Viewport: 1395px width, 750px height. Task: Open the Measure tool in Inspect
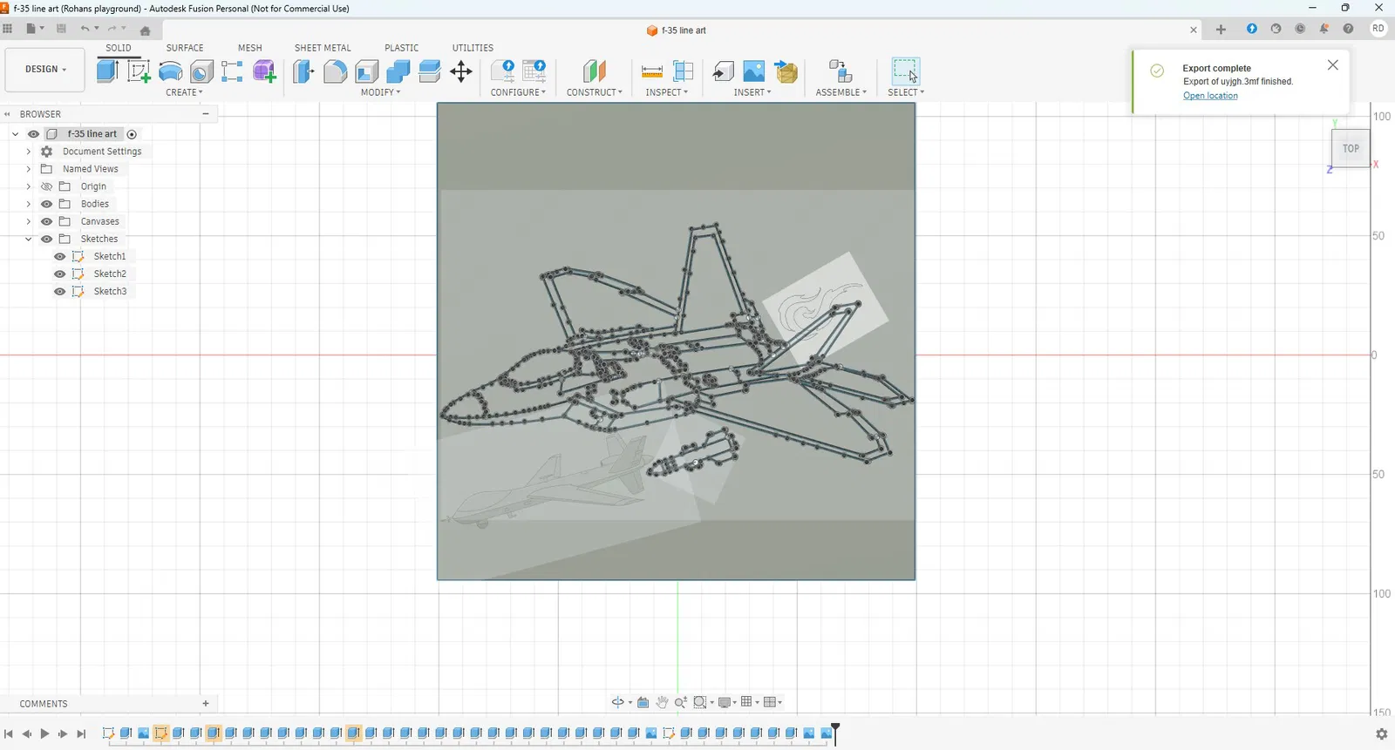pyautogui.click(x=651, y=71)
